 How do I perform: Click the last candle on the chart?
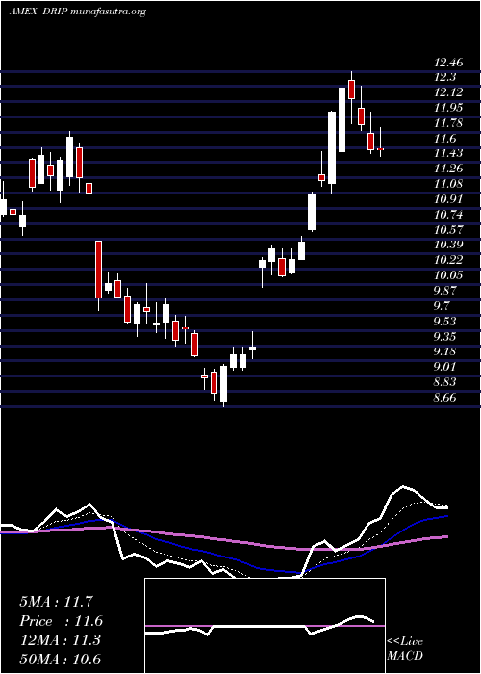381,149
